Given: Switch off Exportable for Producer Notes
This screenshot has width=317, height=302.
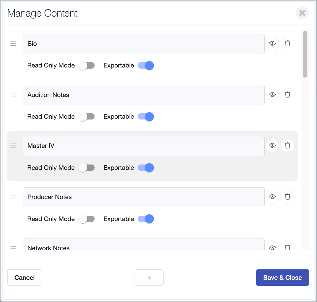Looking at the screenshot, I should point(146,219).
